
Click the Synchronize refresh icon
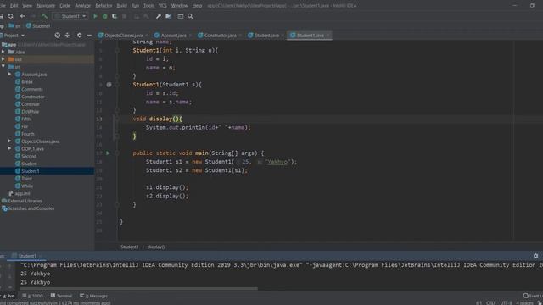coord(11,16)
